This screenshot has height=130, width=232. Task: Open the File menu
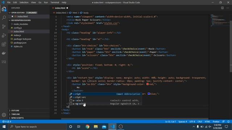click(x=9, y=3)
